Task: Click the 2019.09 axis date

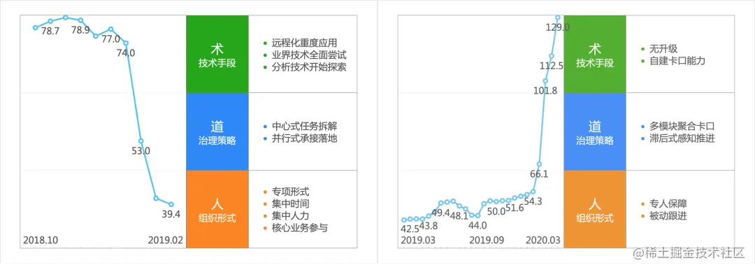Action: pos(487,240)
